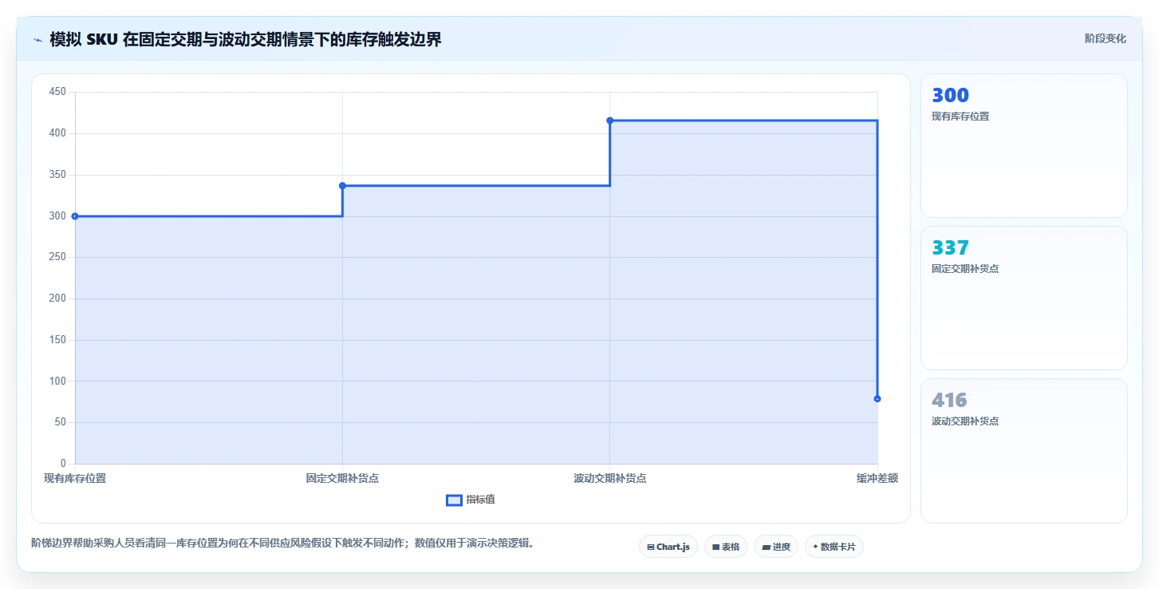This screenshot has width=1159, height=589.
Task: Click the data point at the 416 peak
Action: [609, 121]
